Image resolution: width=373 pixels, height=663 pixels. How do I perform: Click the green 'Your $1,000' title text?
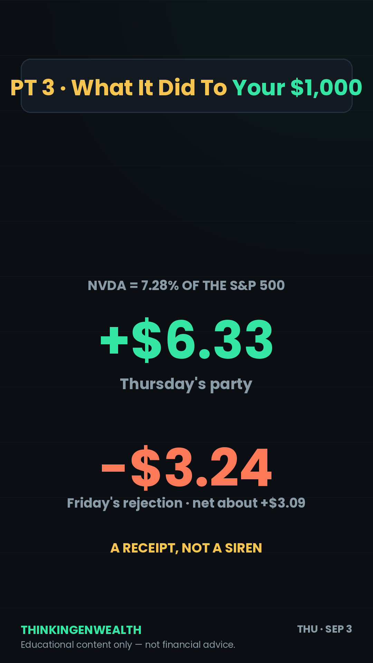pyautogui.click(x=297, y=87)
